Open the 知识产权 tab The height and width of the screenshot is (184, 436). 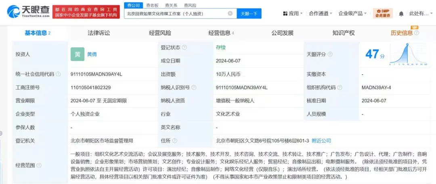pos(344,33)
